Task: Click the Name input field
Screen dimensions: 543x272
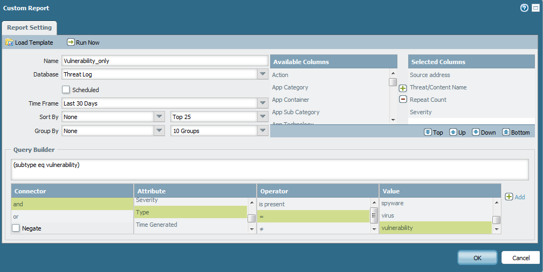Action: (x=165, y=61)
